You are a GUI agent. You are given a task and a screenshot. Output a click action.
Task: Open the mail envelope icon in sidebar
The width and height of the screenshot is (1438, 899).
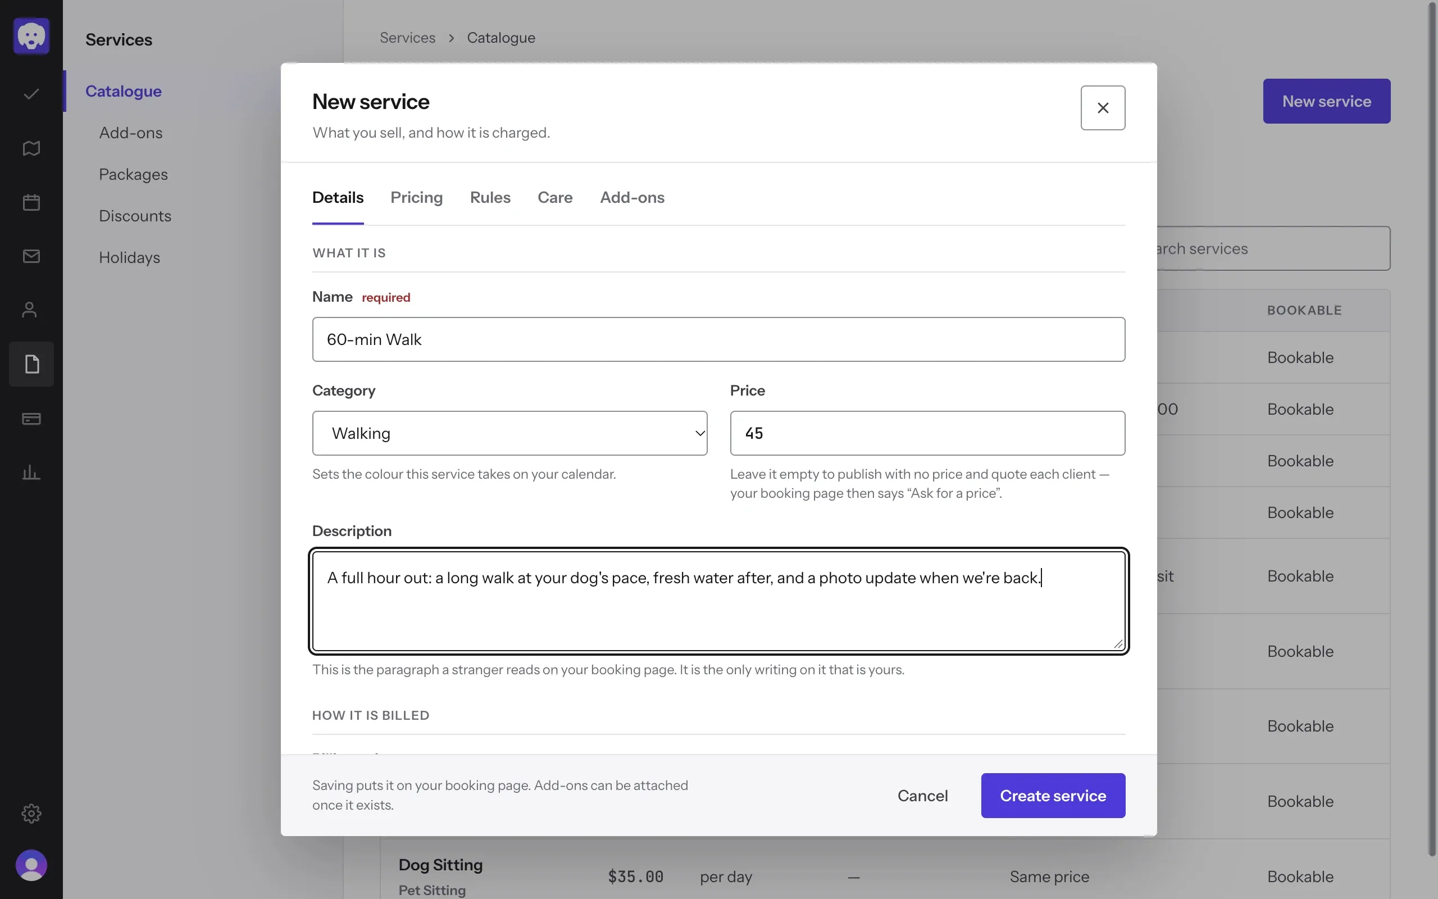31,256
